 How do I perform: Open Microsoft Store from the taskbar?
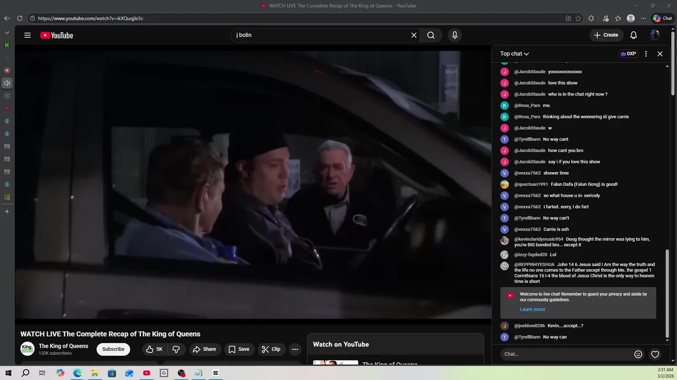click(112, 373)
